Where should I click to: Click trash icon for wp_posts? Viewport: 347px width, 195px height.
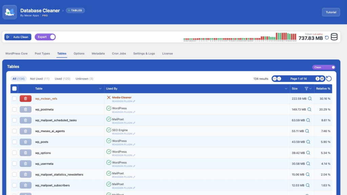pyautogui.click(x=25, y=142)
